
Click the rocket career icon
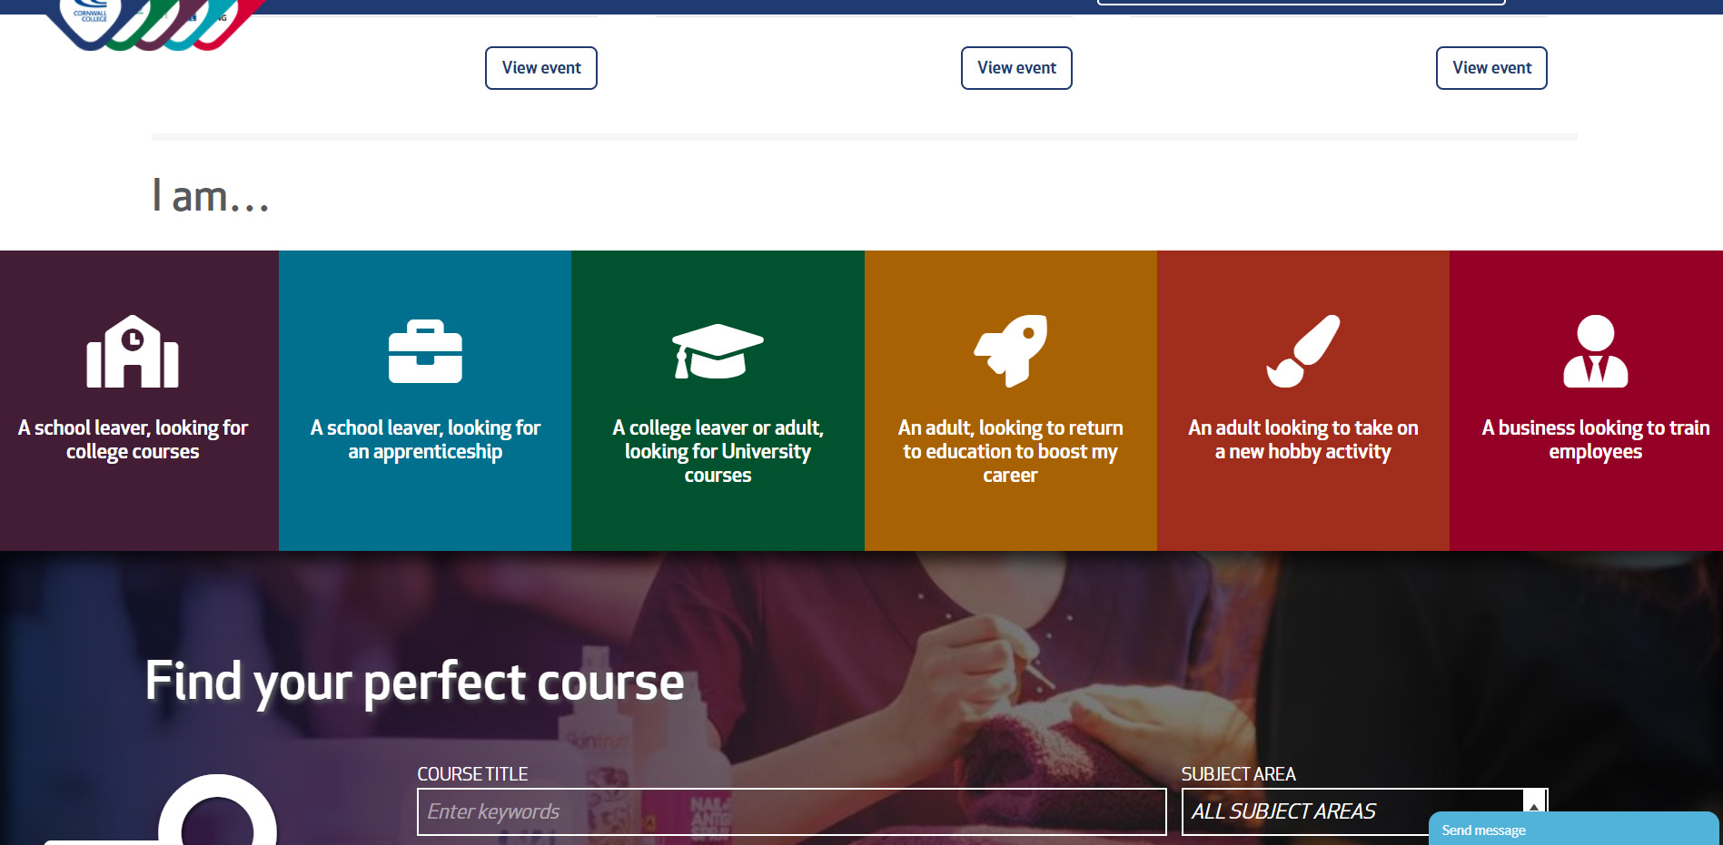(1010, 350)
